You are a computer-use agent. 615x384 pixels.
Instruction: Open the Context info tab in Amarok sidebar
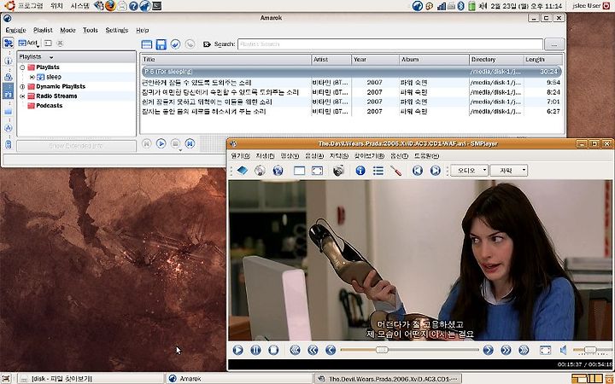(9, 61)
